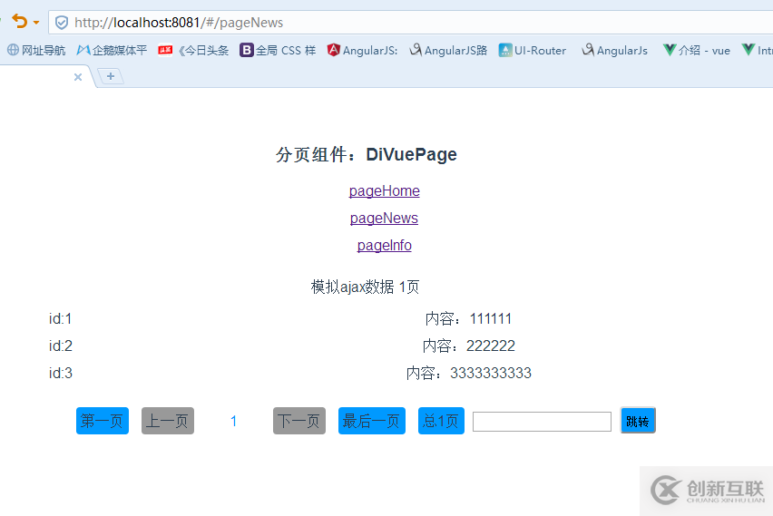
Task: Click the 最后一页 last page button
Action: pyautogui.click(x=372, y=421)
